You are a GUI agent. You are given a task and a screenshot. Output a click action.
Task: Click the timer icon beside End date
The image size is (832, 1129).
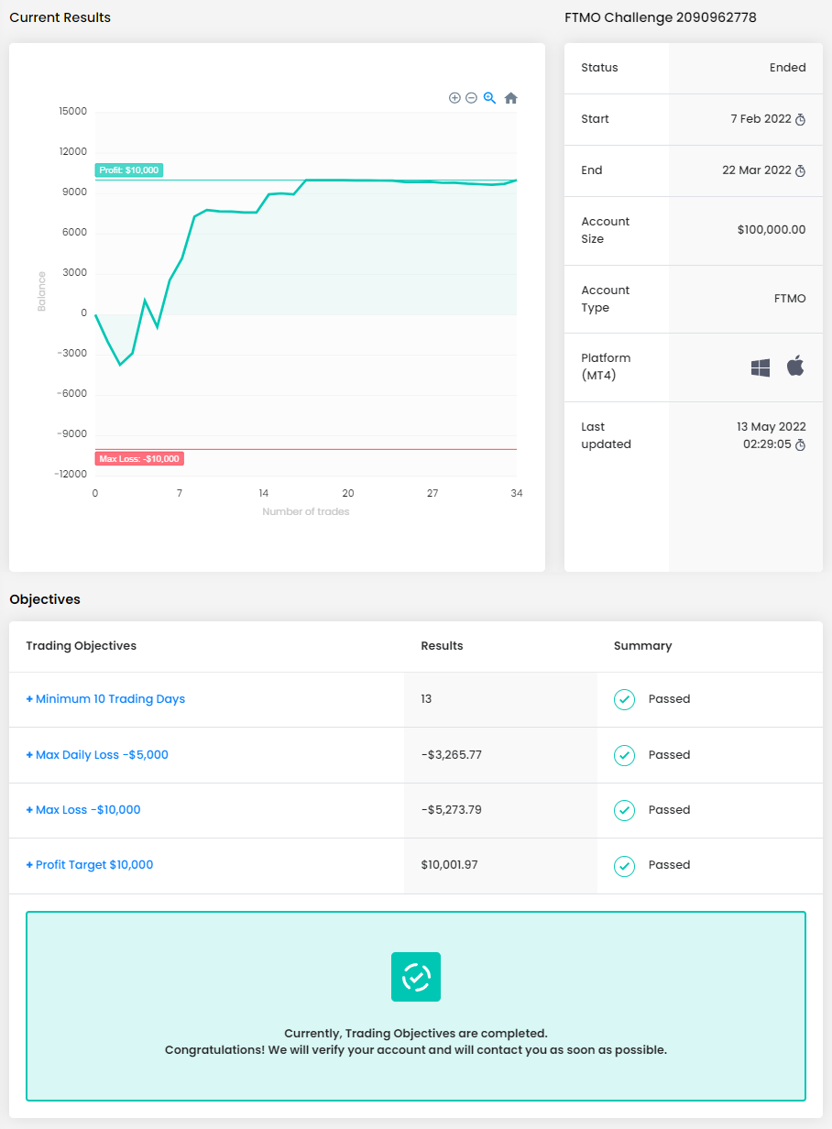point(800,171)
